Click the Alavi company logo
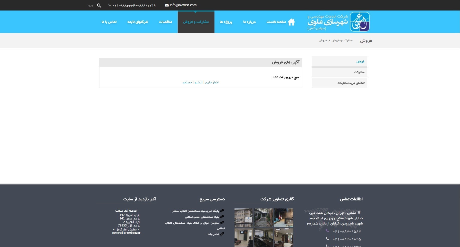This screenshot has height=247, width=460. (x=360, y=22)
